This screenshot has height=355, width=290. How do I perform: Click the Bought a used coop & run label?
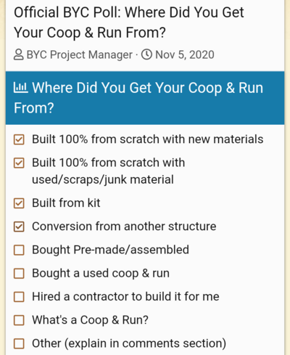click(101, 273)
